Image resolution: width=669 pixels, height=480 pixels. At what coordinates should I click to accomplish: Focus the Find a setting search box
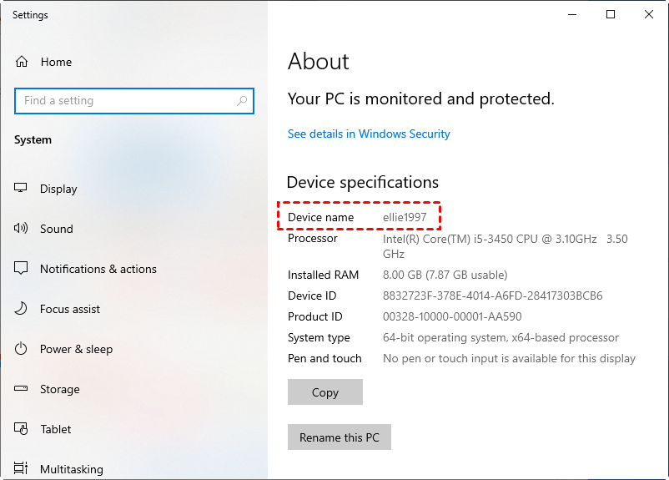click(x=125, y=101)
